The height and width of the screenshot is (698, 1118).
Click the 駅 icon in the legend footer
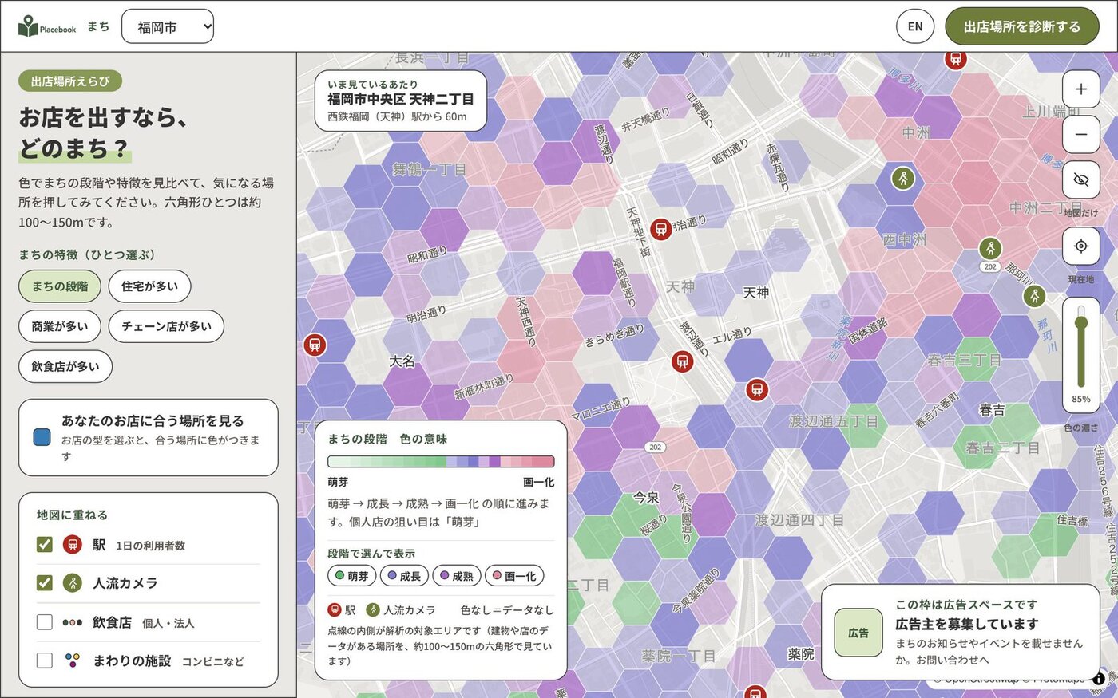335,610
